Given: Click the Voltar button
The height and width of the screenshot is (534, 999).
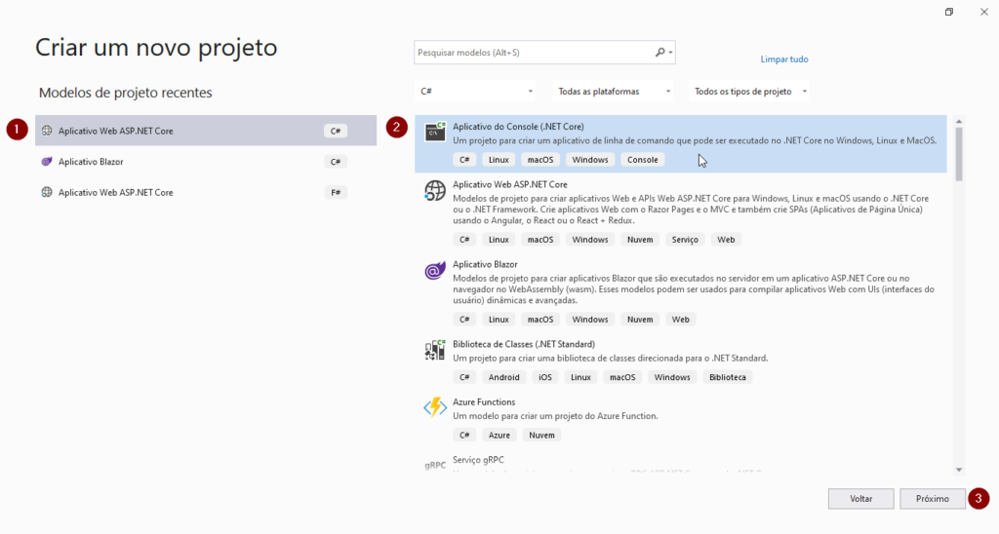Looking at the screenshot, I should 860,498.
